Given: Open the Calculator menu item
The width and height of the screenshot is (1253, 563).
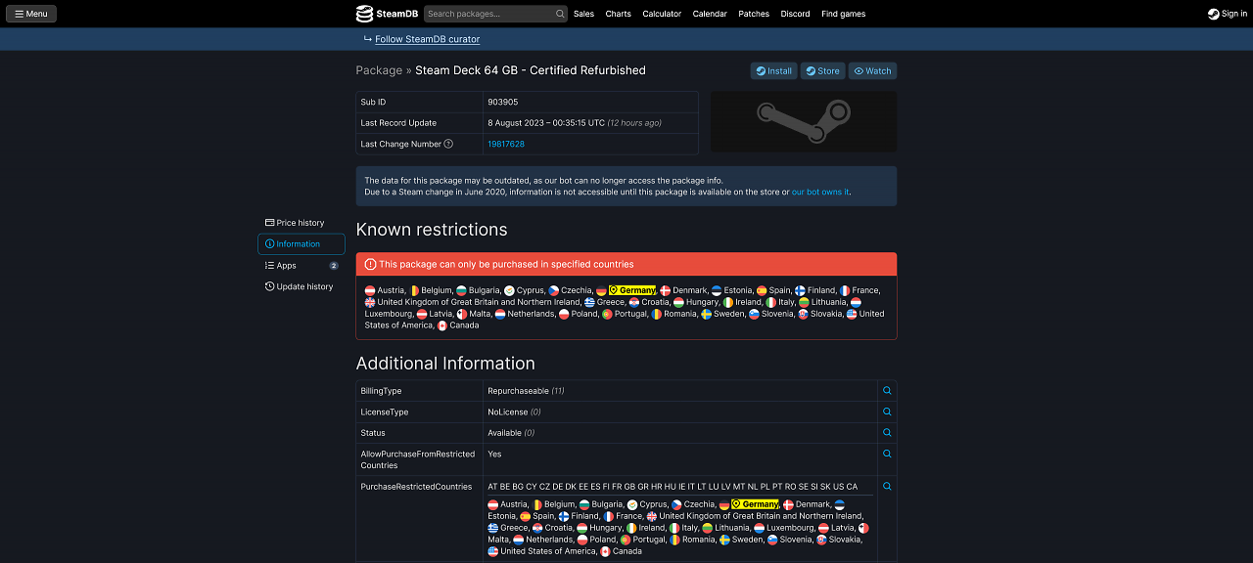Looking at the screenshot, I should point(662,14).
